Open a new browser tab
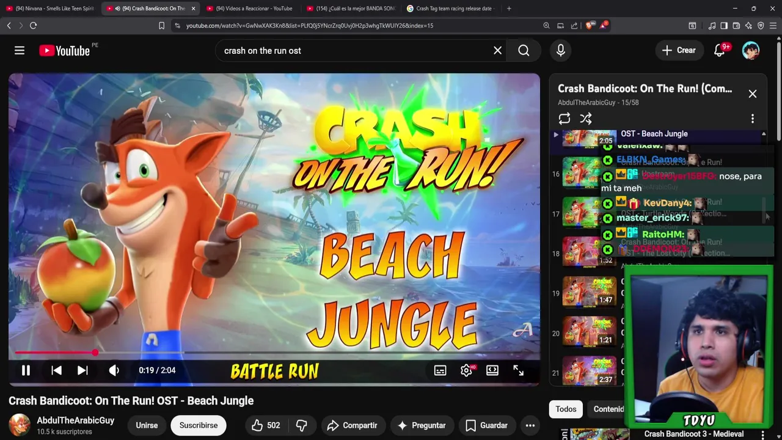Image resolution: width=782 pixels, height=440 pixels. (509, 9)
